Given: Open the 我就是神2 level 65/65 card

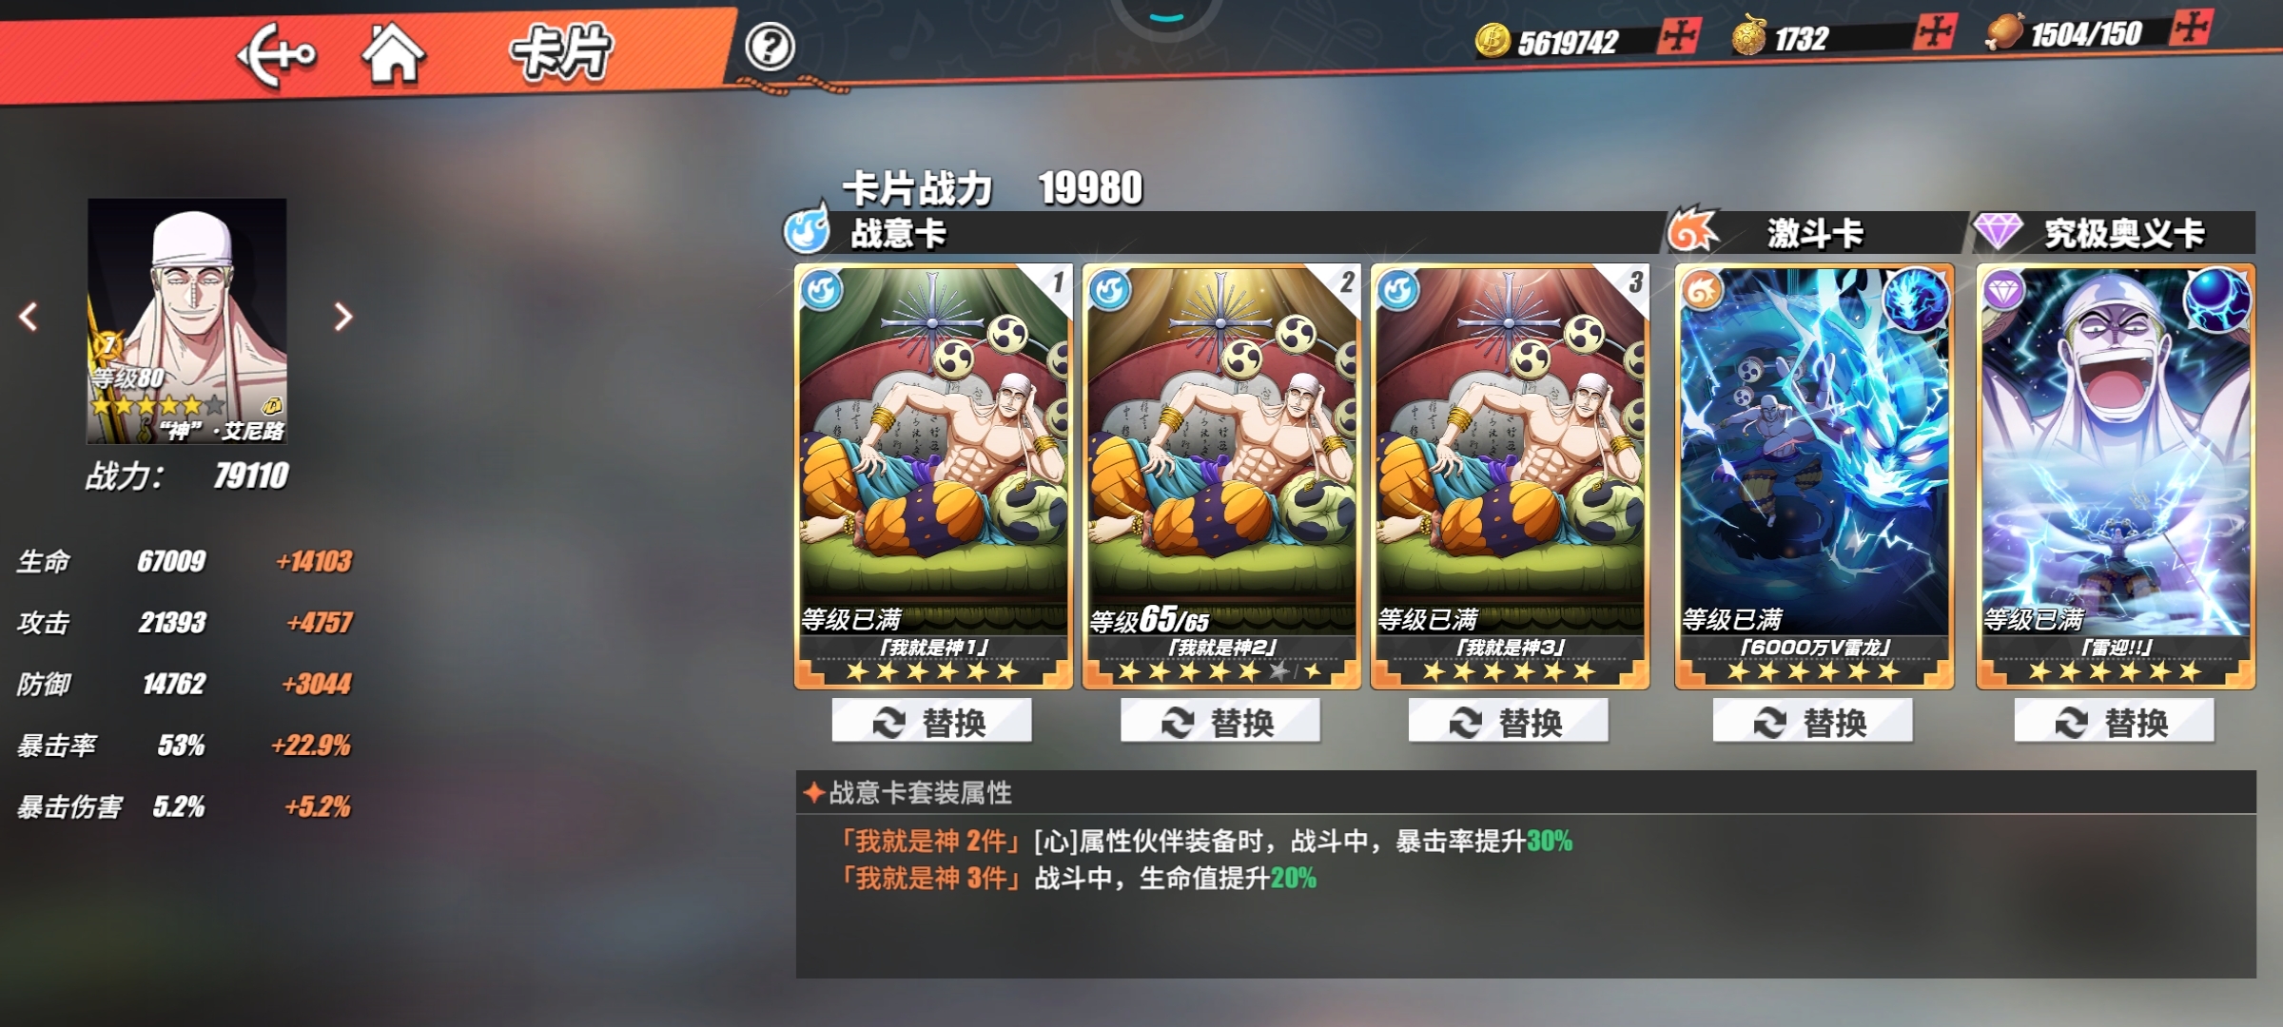Looking at the screenshot, I should (x=1221, y=475).
